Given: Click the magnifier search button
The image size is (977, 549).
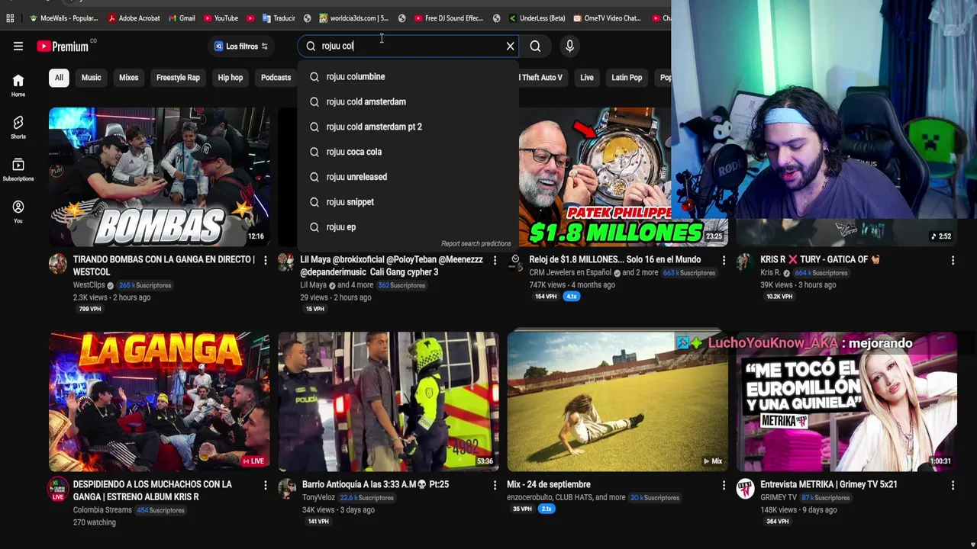Looking at the screenshot, I should click(535, 46).
